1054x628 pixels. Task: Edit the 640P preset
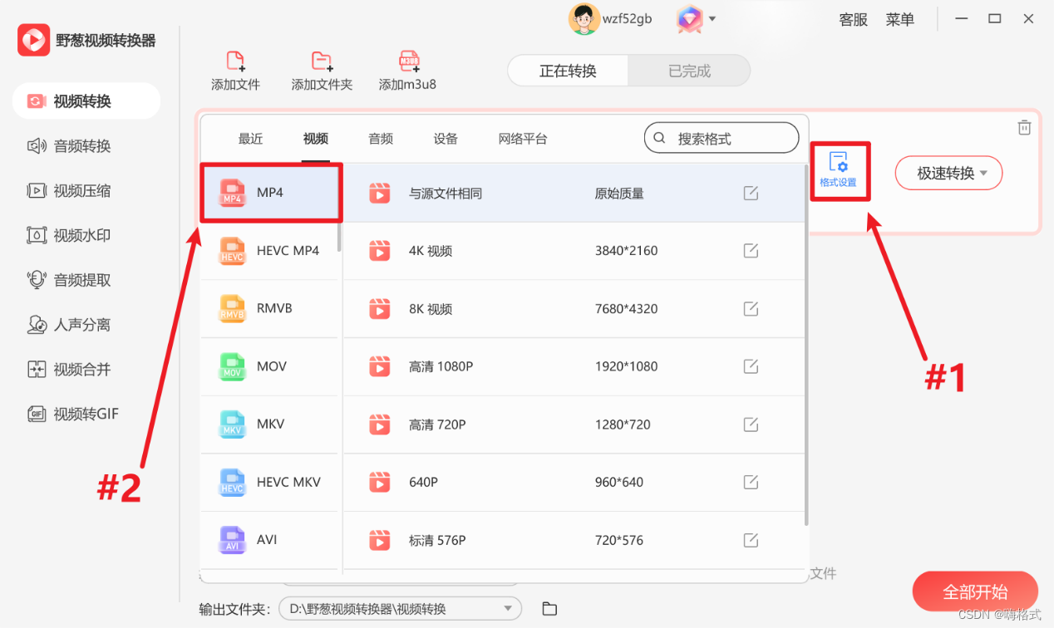751,482
